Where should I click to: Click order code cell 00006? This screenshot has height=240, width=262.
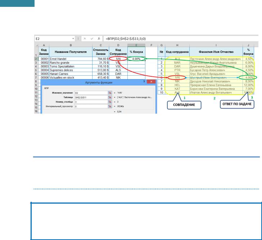pos(44,77)
